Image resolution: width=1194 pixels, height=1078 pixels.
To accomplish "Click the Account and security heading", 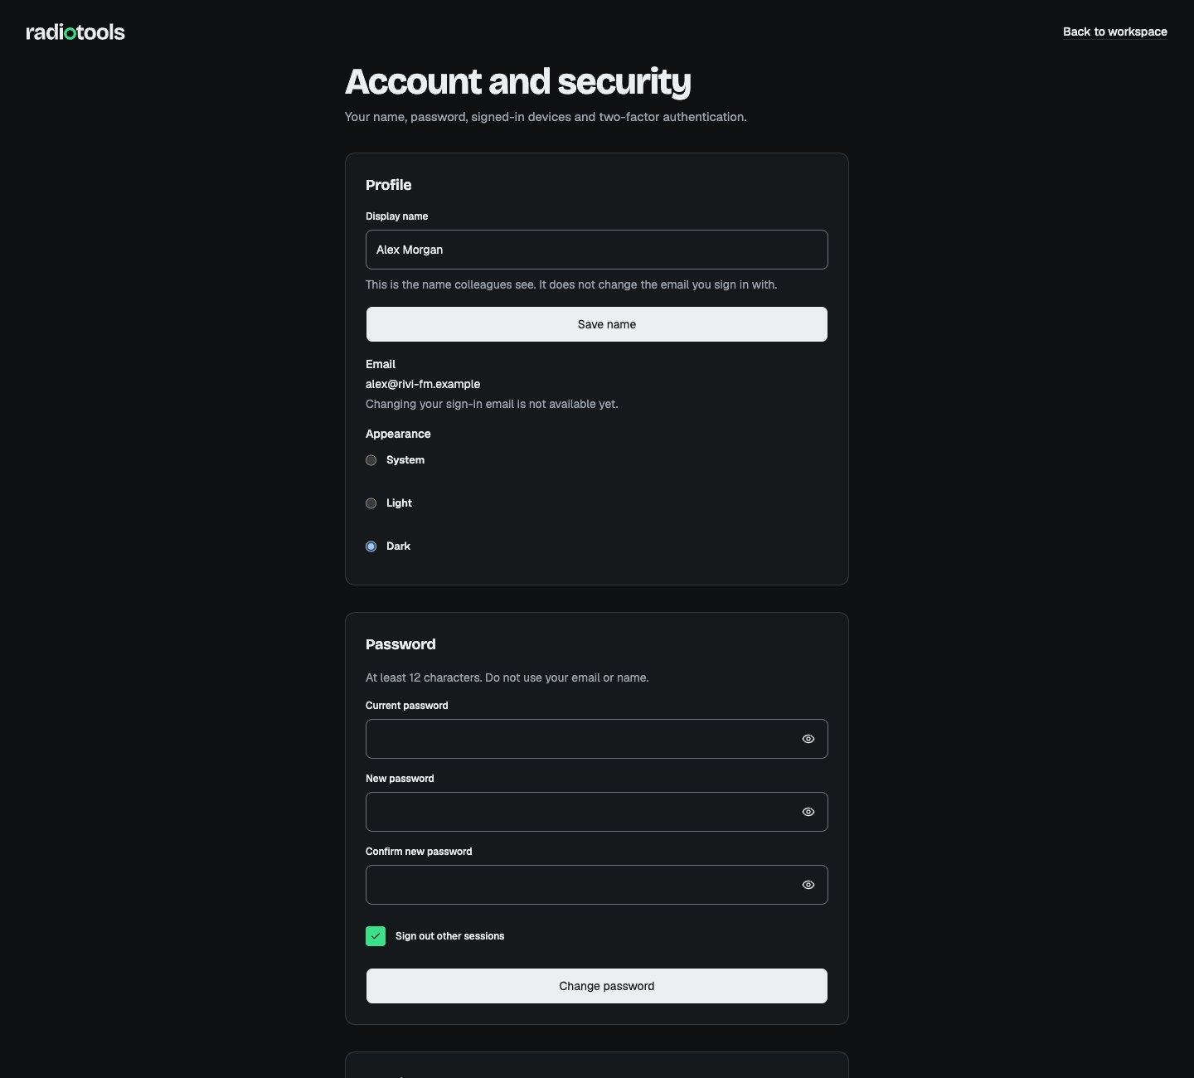I will coord(518,81).
